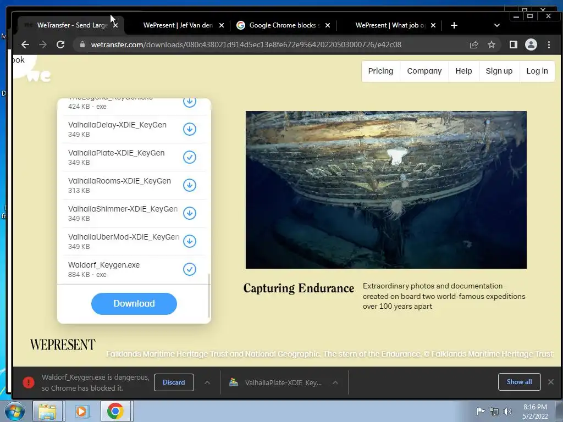The height and width of the screenshot is (422, 563).
Task: Click the network tray icon
Action: coord(494,412)
